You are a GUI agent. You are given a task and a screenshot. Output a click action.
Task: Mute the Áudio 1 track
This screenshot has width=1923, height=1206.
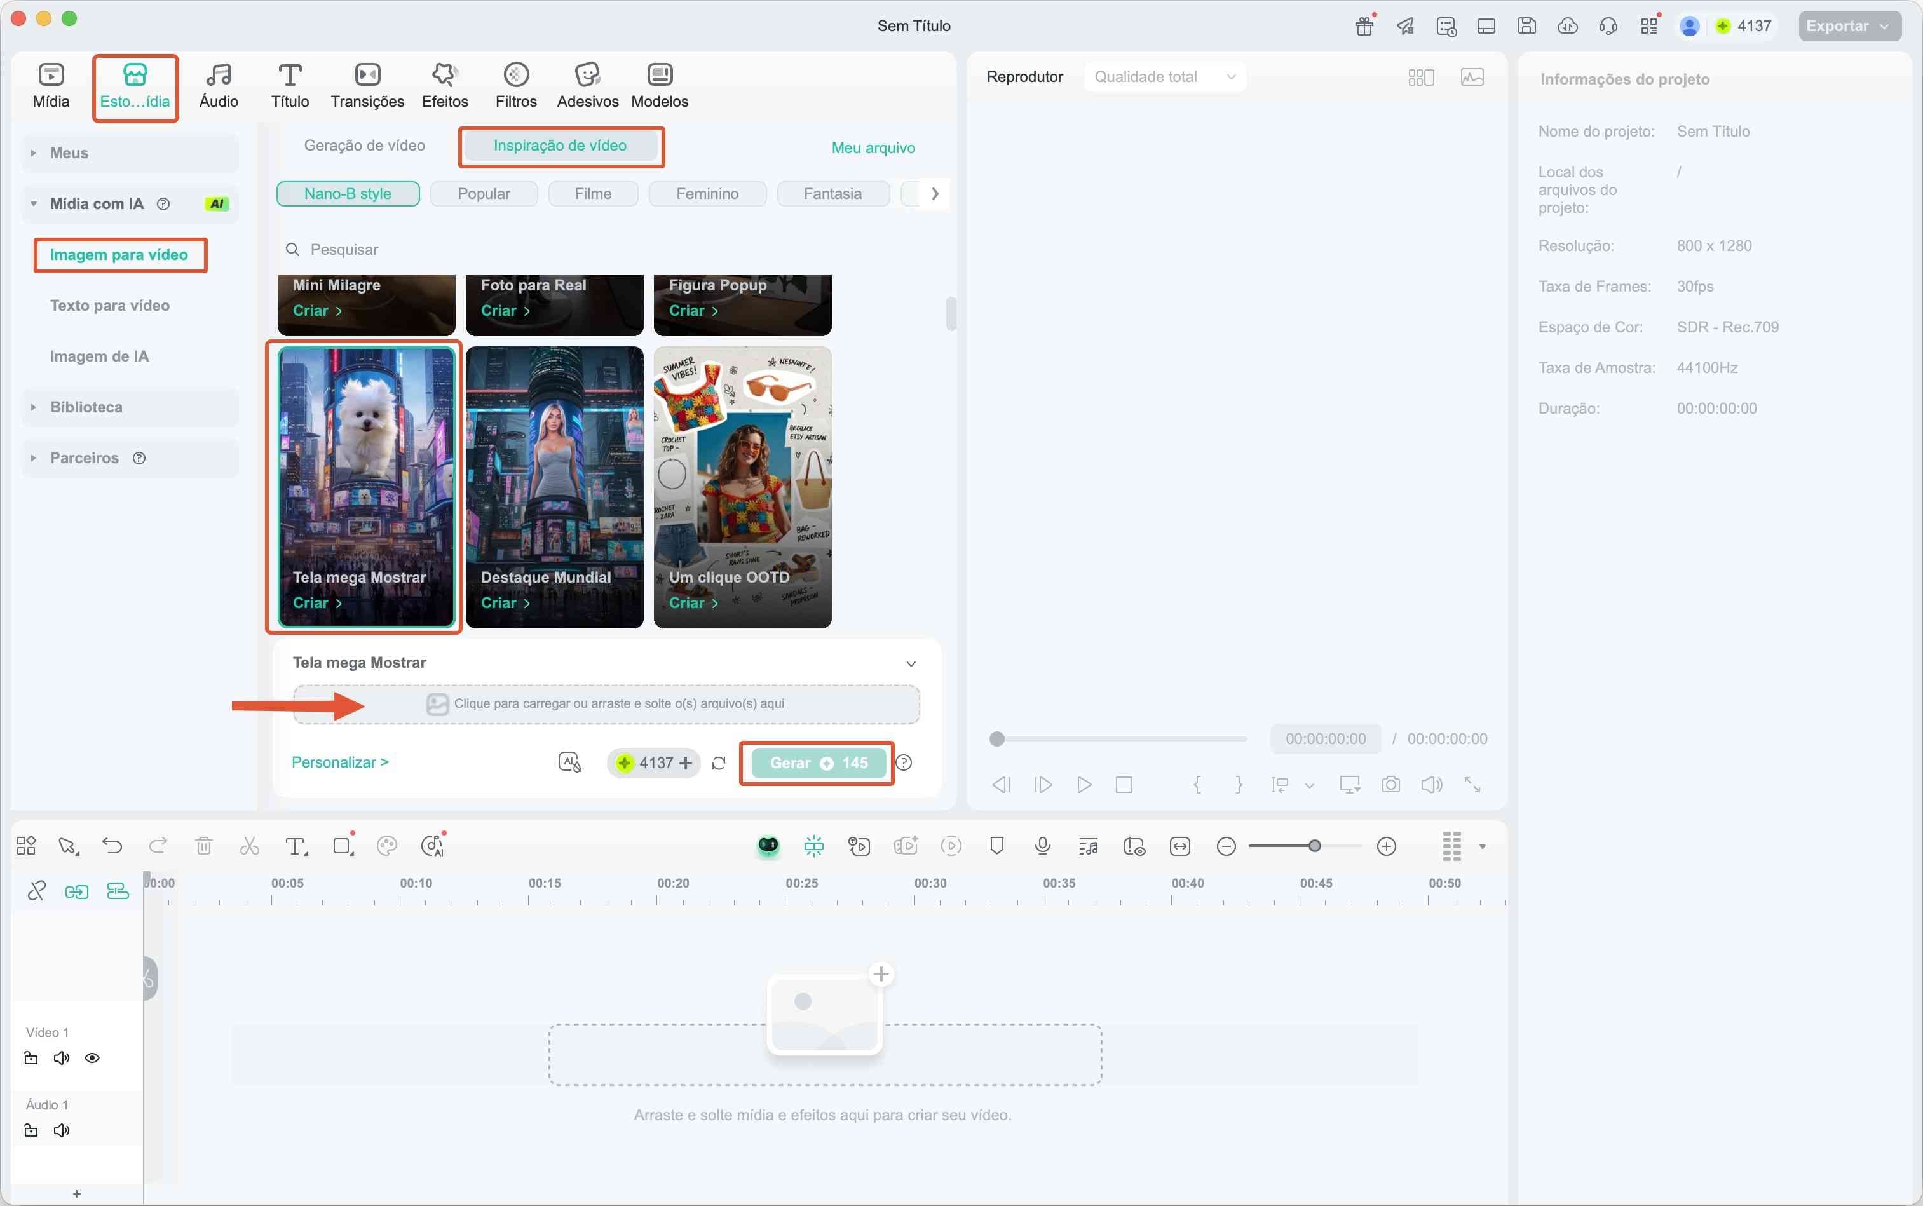click(62, 1131)
